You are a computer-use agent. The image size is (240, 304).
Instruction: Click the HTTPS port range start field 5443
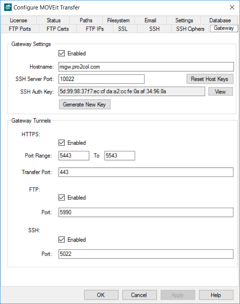[74, 155]
